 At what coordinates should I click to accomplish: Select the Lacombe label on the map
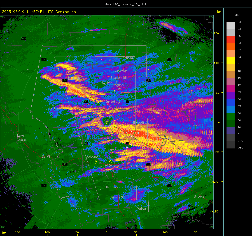click(121, 70)
